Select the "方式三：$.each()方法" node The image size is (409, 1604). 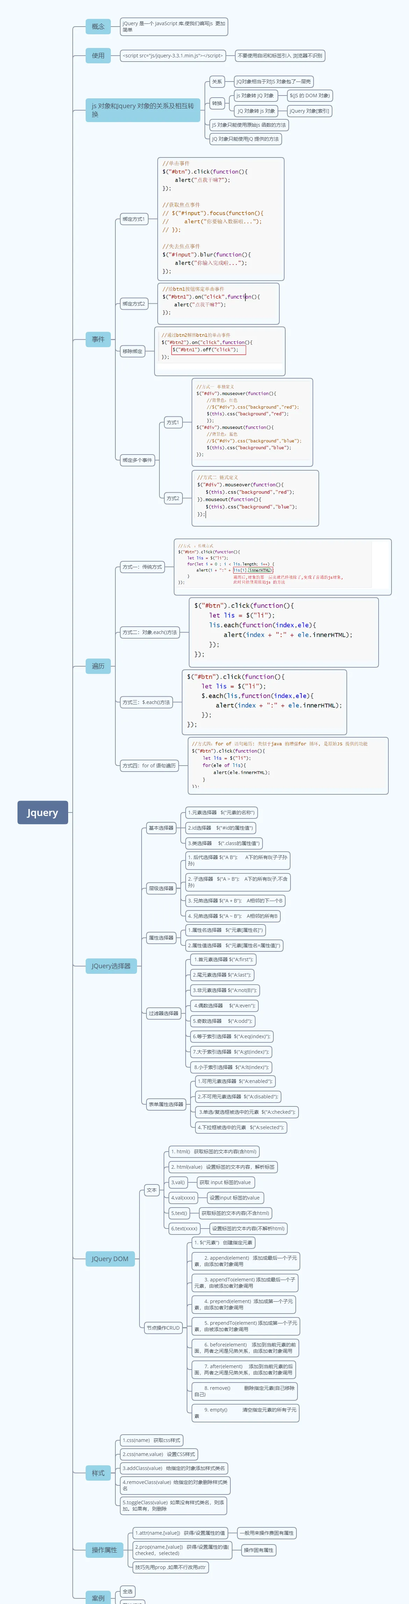[x=146, y=702]
